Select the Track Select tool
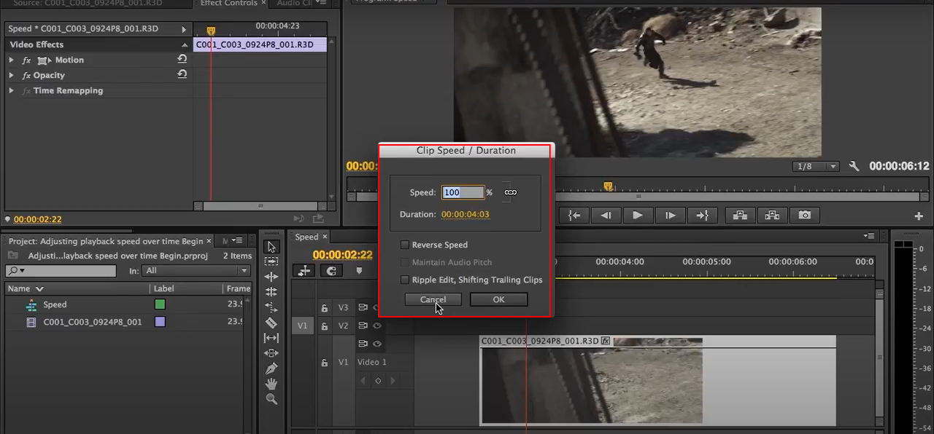This screenshot has height=434, width=934. [x=271, y=261]
